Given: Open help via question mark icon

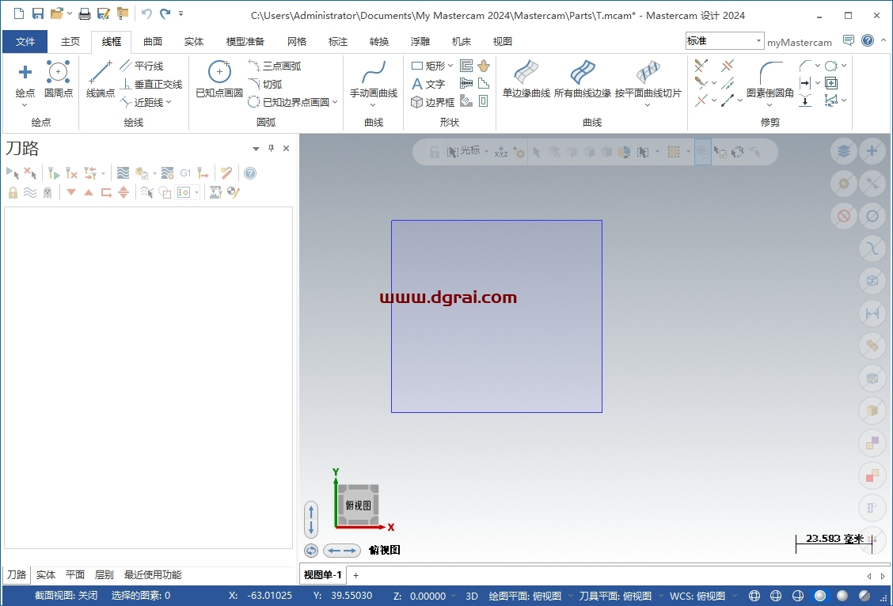Looking at the screenshot, I should pyautogui.click(x=868, y=40).
